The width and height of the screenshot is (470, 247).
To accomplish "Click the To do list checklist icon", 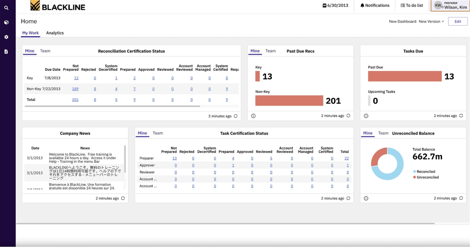I will pyautogui.click(x=403, y=5).
